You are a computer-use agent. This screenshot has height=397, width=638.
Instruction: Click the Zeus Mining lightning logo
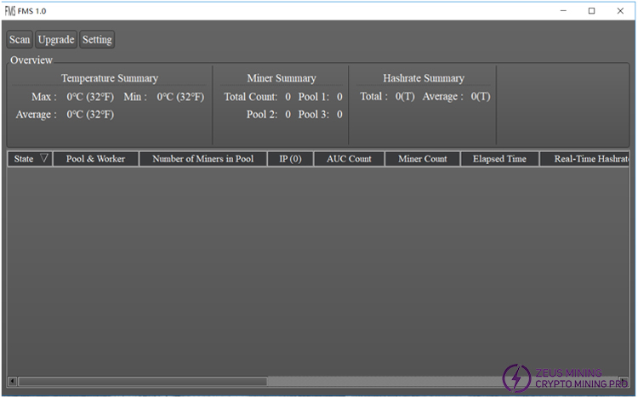516,378
